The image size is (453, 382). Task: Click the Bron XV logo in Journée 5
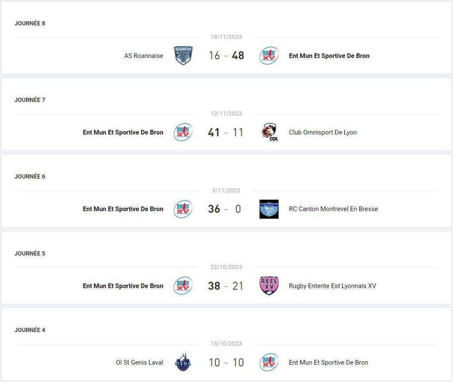pos(183,286)
